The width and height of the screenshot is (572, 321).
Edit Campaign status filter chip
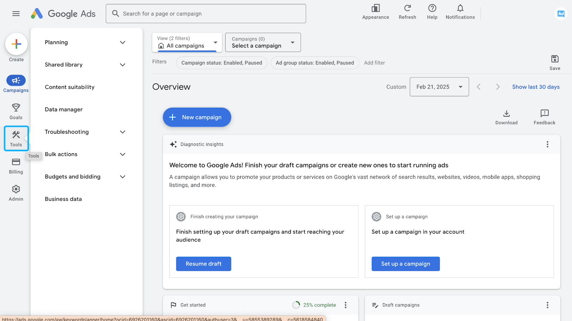(x=222, y=63)
